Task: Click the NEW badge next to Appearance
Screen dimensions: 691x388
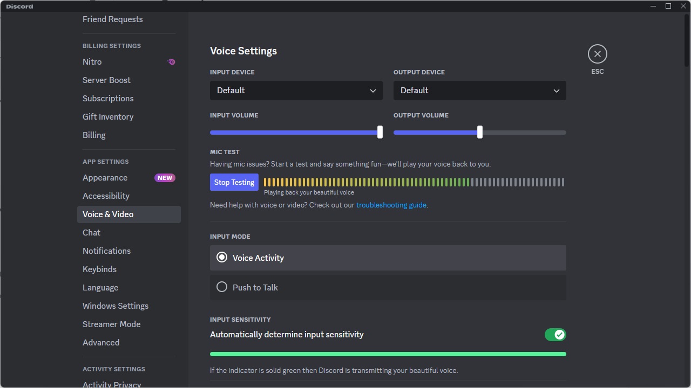Action: tap(165, 178)
